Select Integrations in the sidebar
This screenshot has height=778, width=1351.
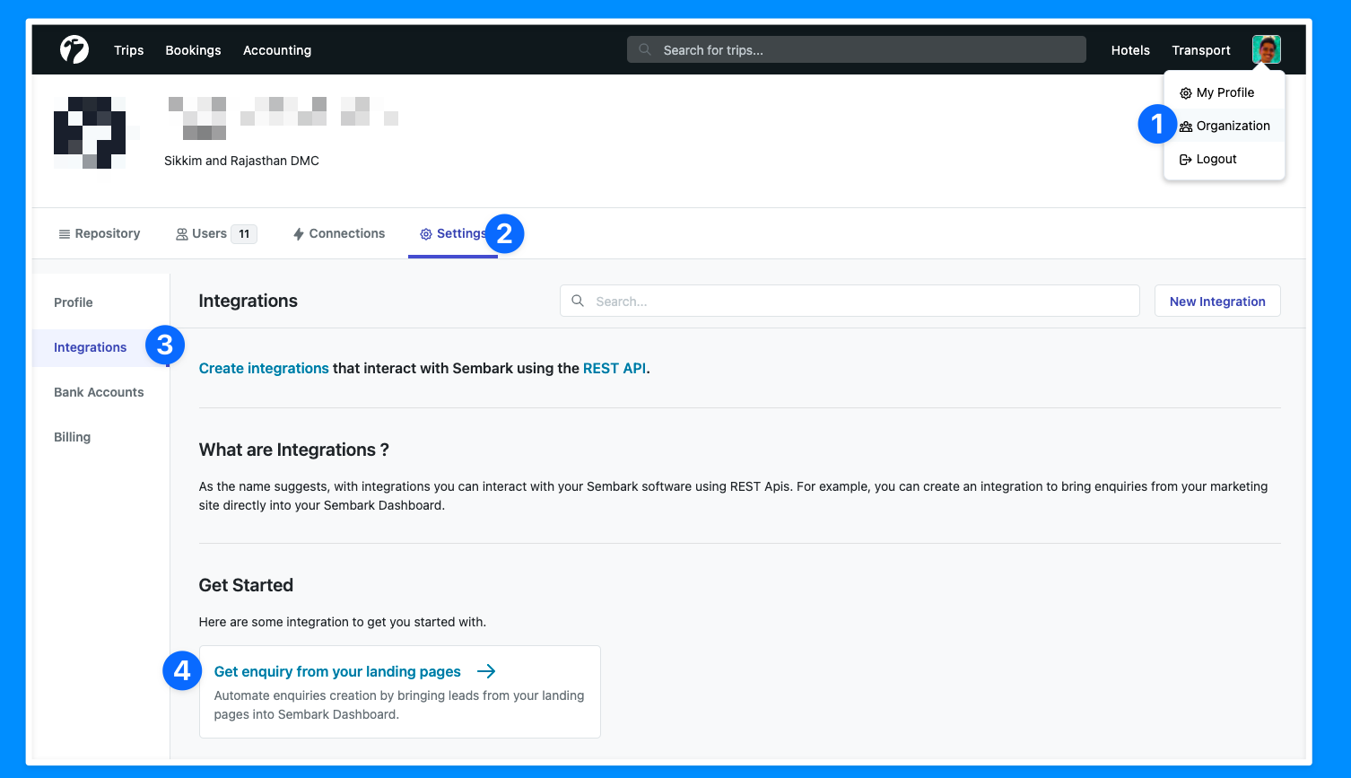click(90, 347)
